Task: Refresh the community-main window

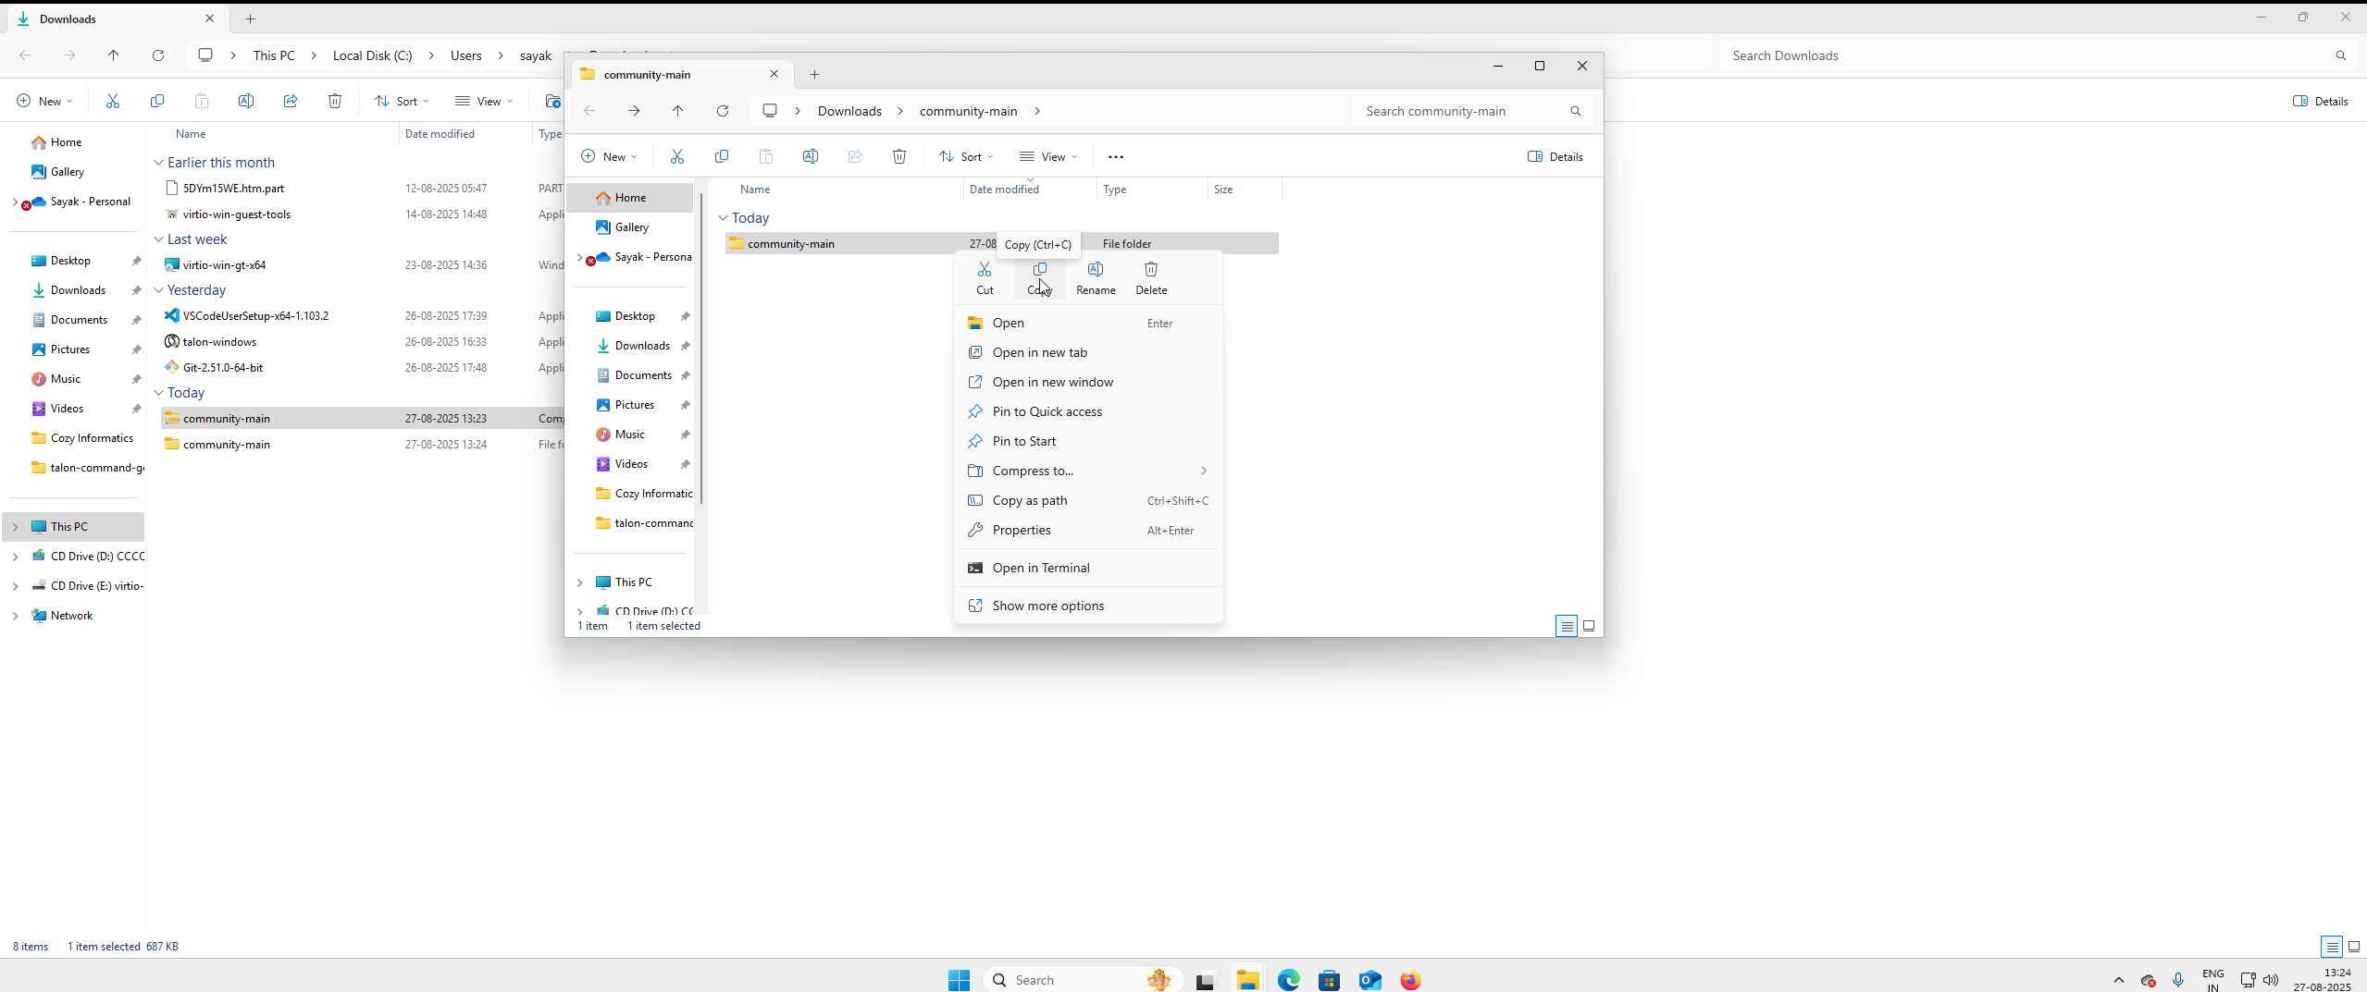Action: [723, 111]
